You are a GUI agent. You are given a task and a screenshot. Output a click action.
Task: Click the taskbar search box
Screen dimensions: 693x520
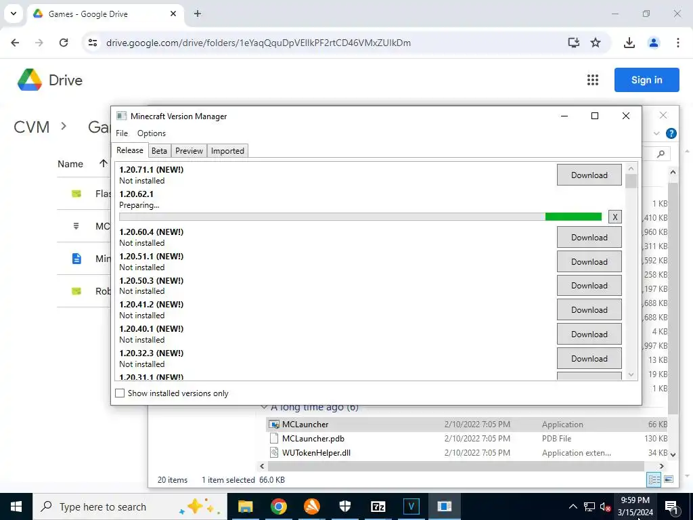click(x=130, y=506)
